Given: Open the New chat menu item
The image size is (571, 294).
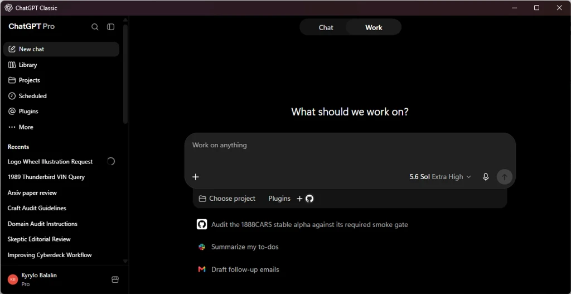Looking at the screenshot, I should (61, 49).
